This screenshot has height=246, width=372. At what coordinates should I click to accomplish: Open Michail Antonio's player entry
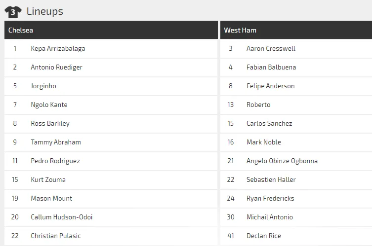coord(269,217)
